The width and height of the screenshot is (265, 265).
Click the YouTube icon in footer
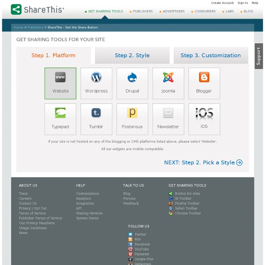(130, 249)
